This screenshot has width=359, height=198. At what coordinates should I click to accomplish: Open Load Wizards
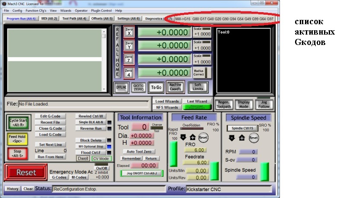tap(167, 101)
